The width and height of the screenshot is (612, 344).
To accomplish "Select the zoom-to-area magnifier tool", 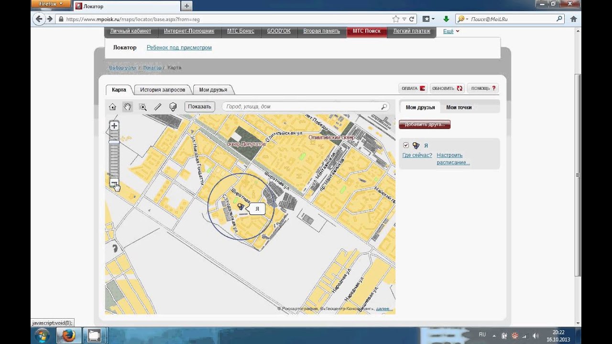I will pyautogui.click(x=143, y=107).
